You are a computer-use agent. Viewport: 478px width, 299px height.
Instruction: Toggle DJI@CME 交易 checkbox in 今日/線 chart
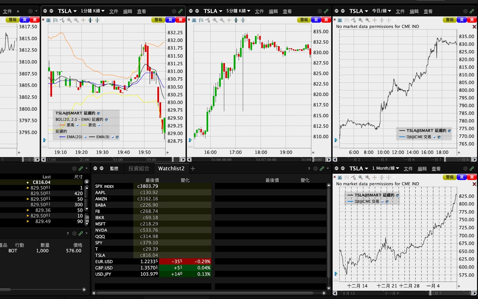[434, 137]
